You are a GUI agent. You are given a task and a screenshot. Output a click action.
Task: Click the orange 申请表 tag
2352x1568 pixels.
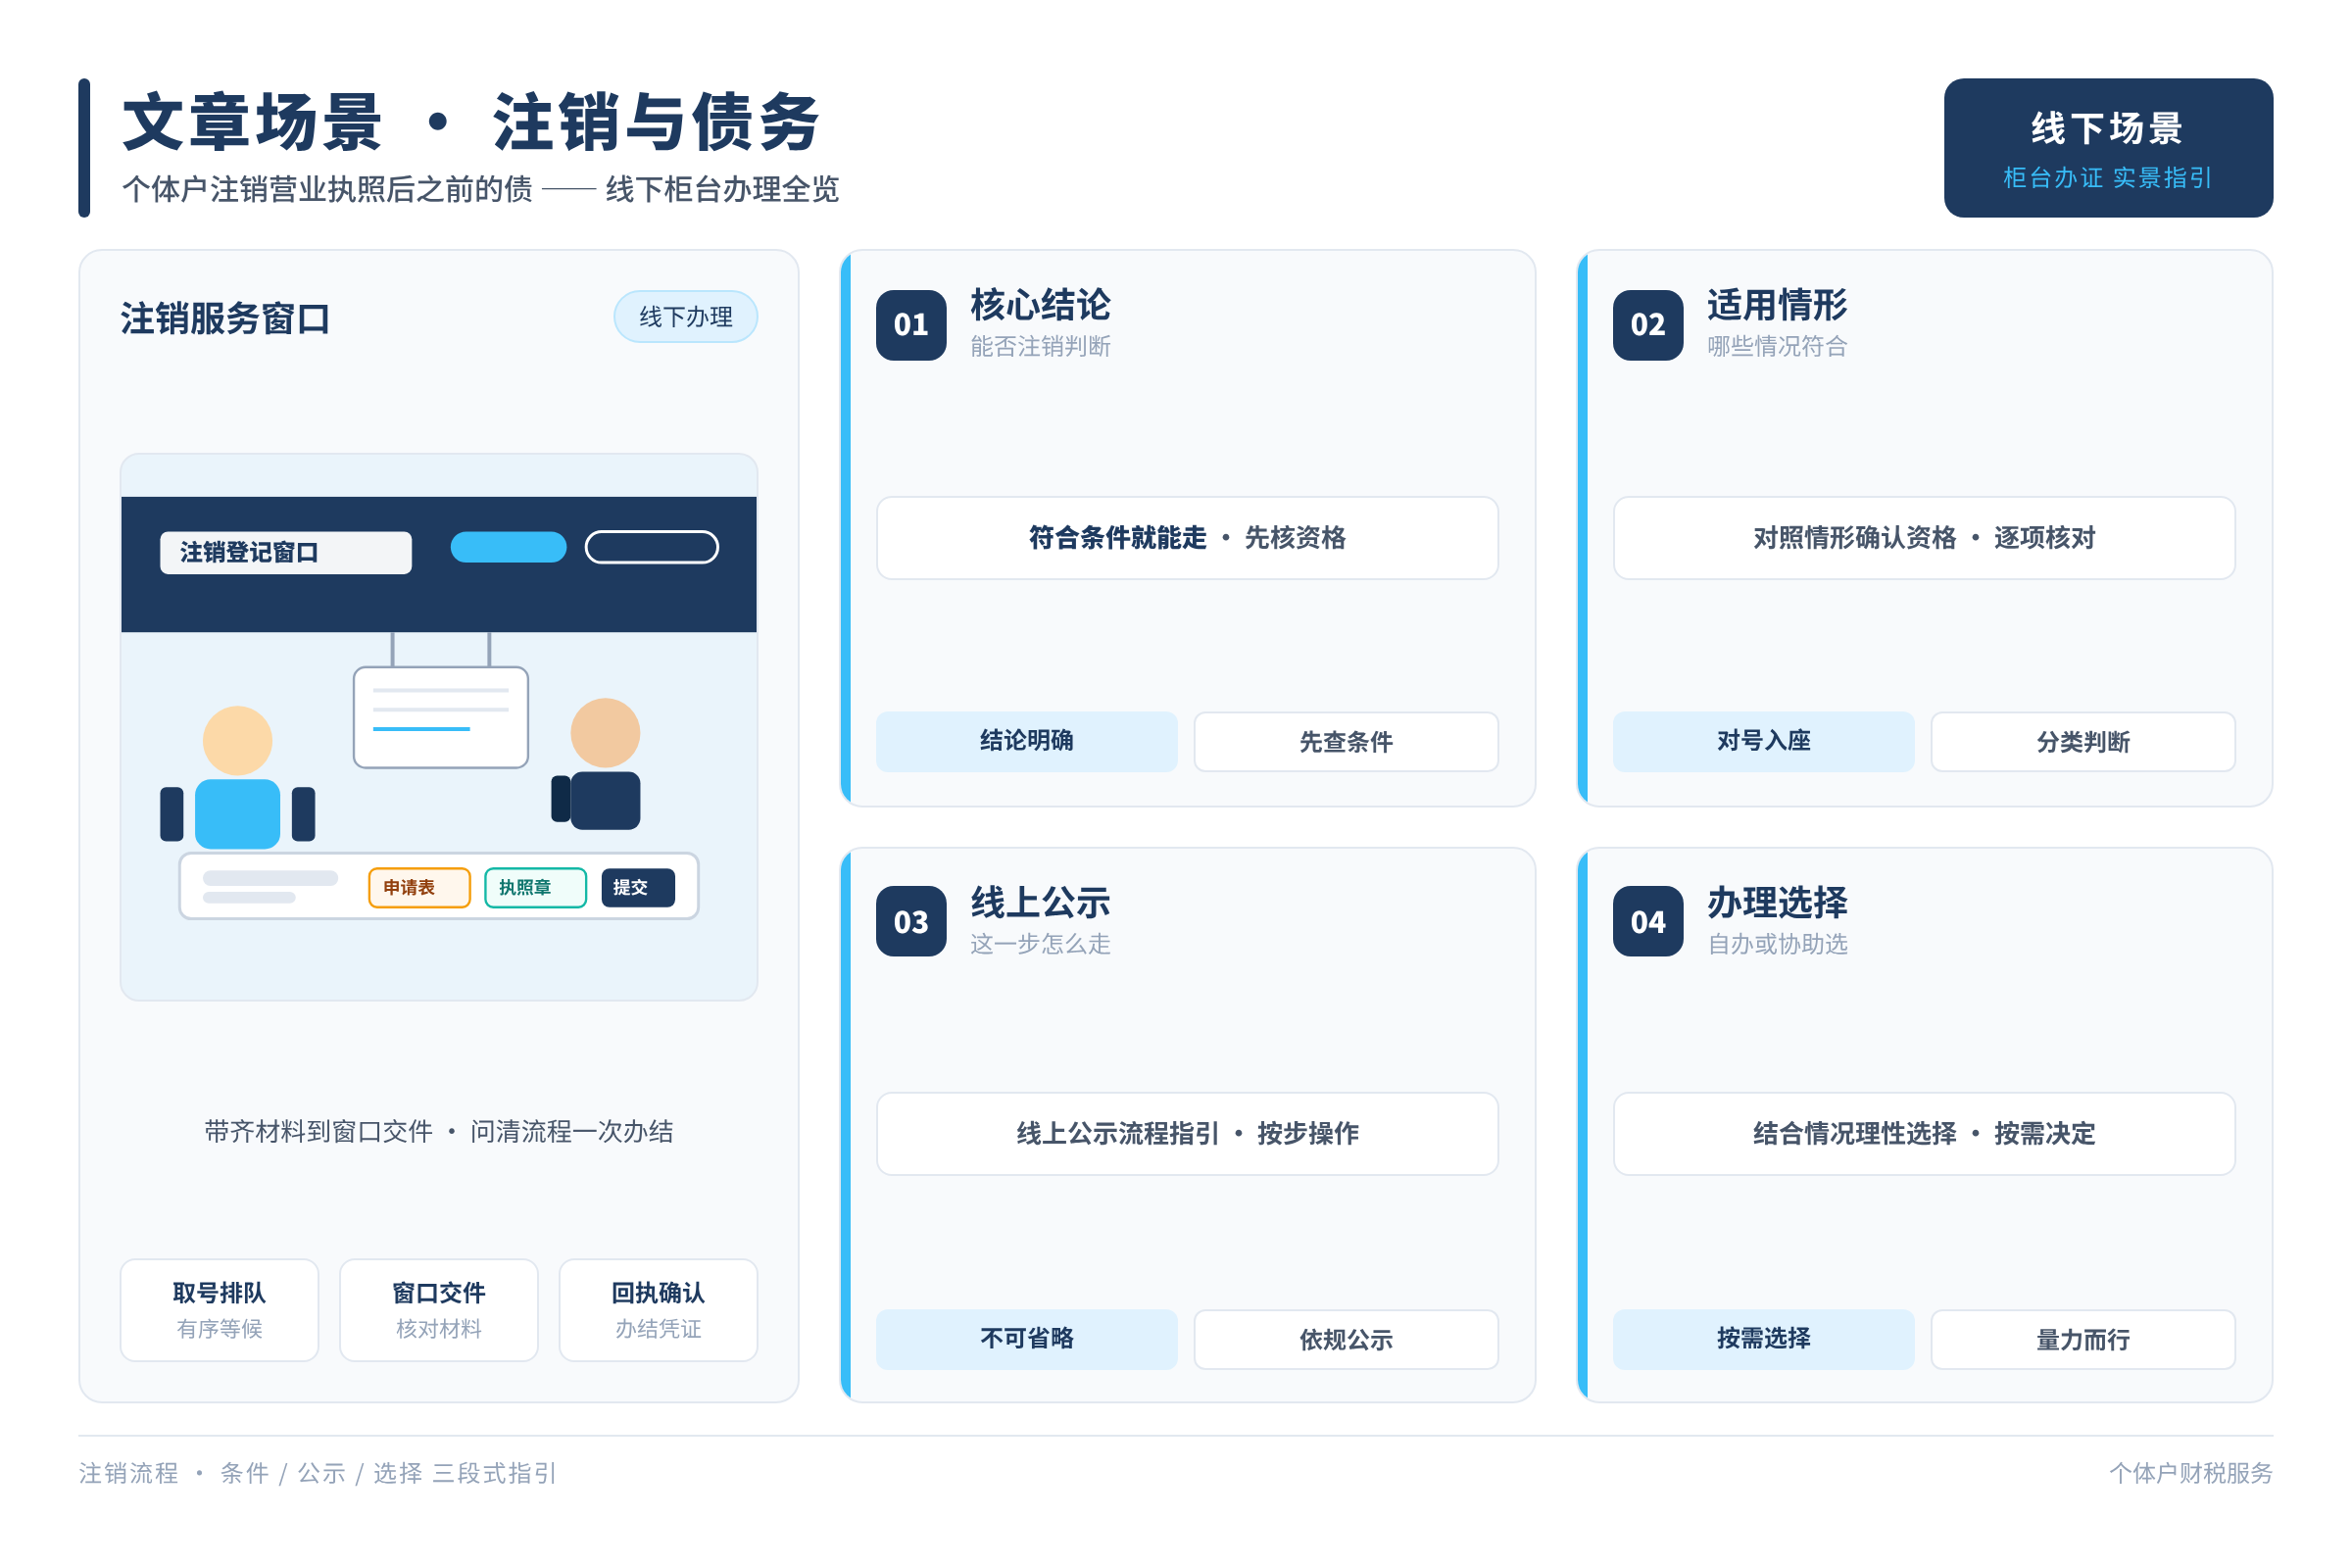point(419,887)
